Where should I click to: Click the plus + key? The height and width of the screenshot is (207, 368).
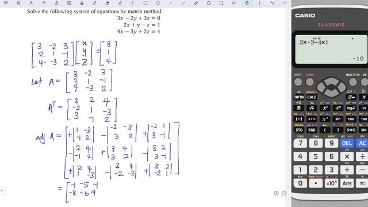point(347,170)
